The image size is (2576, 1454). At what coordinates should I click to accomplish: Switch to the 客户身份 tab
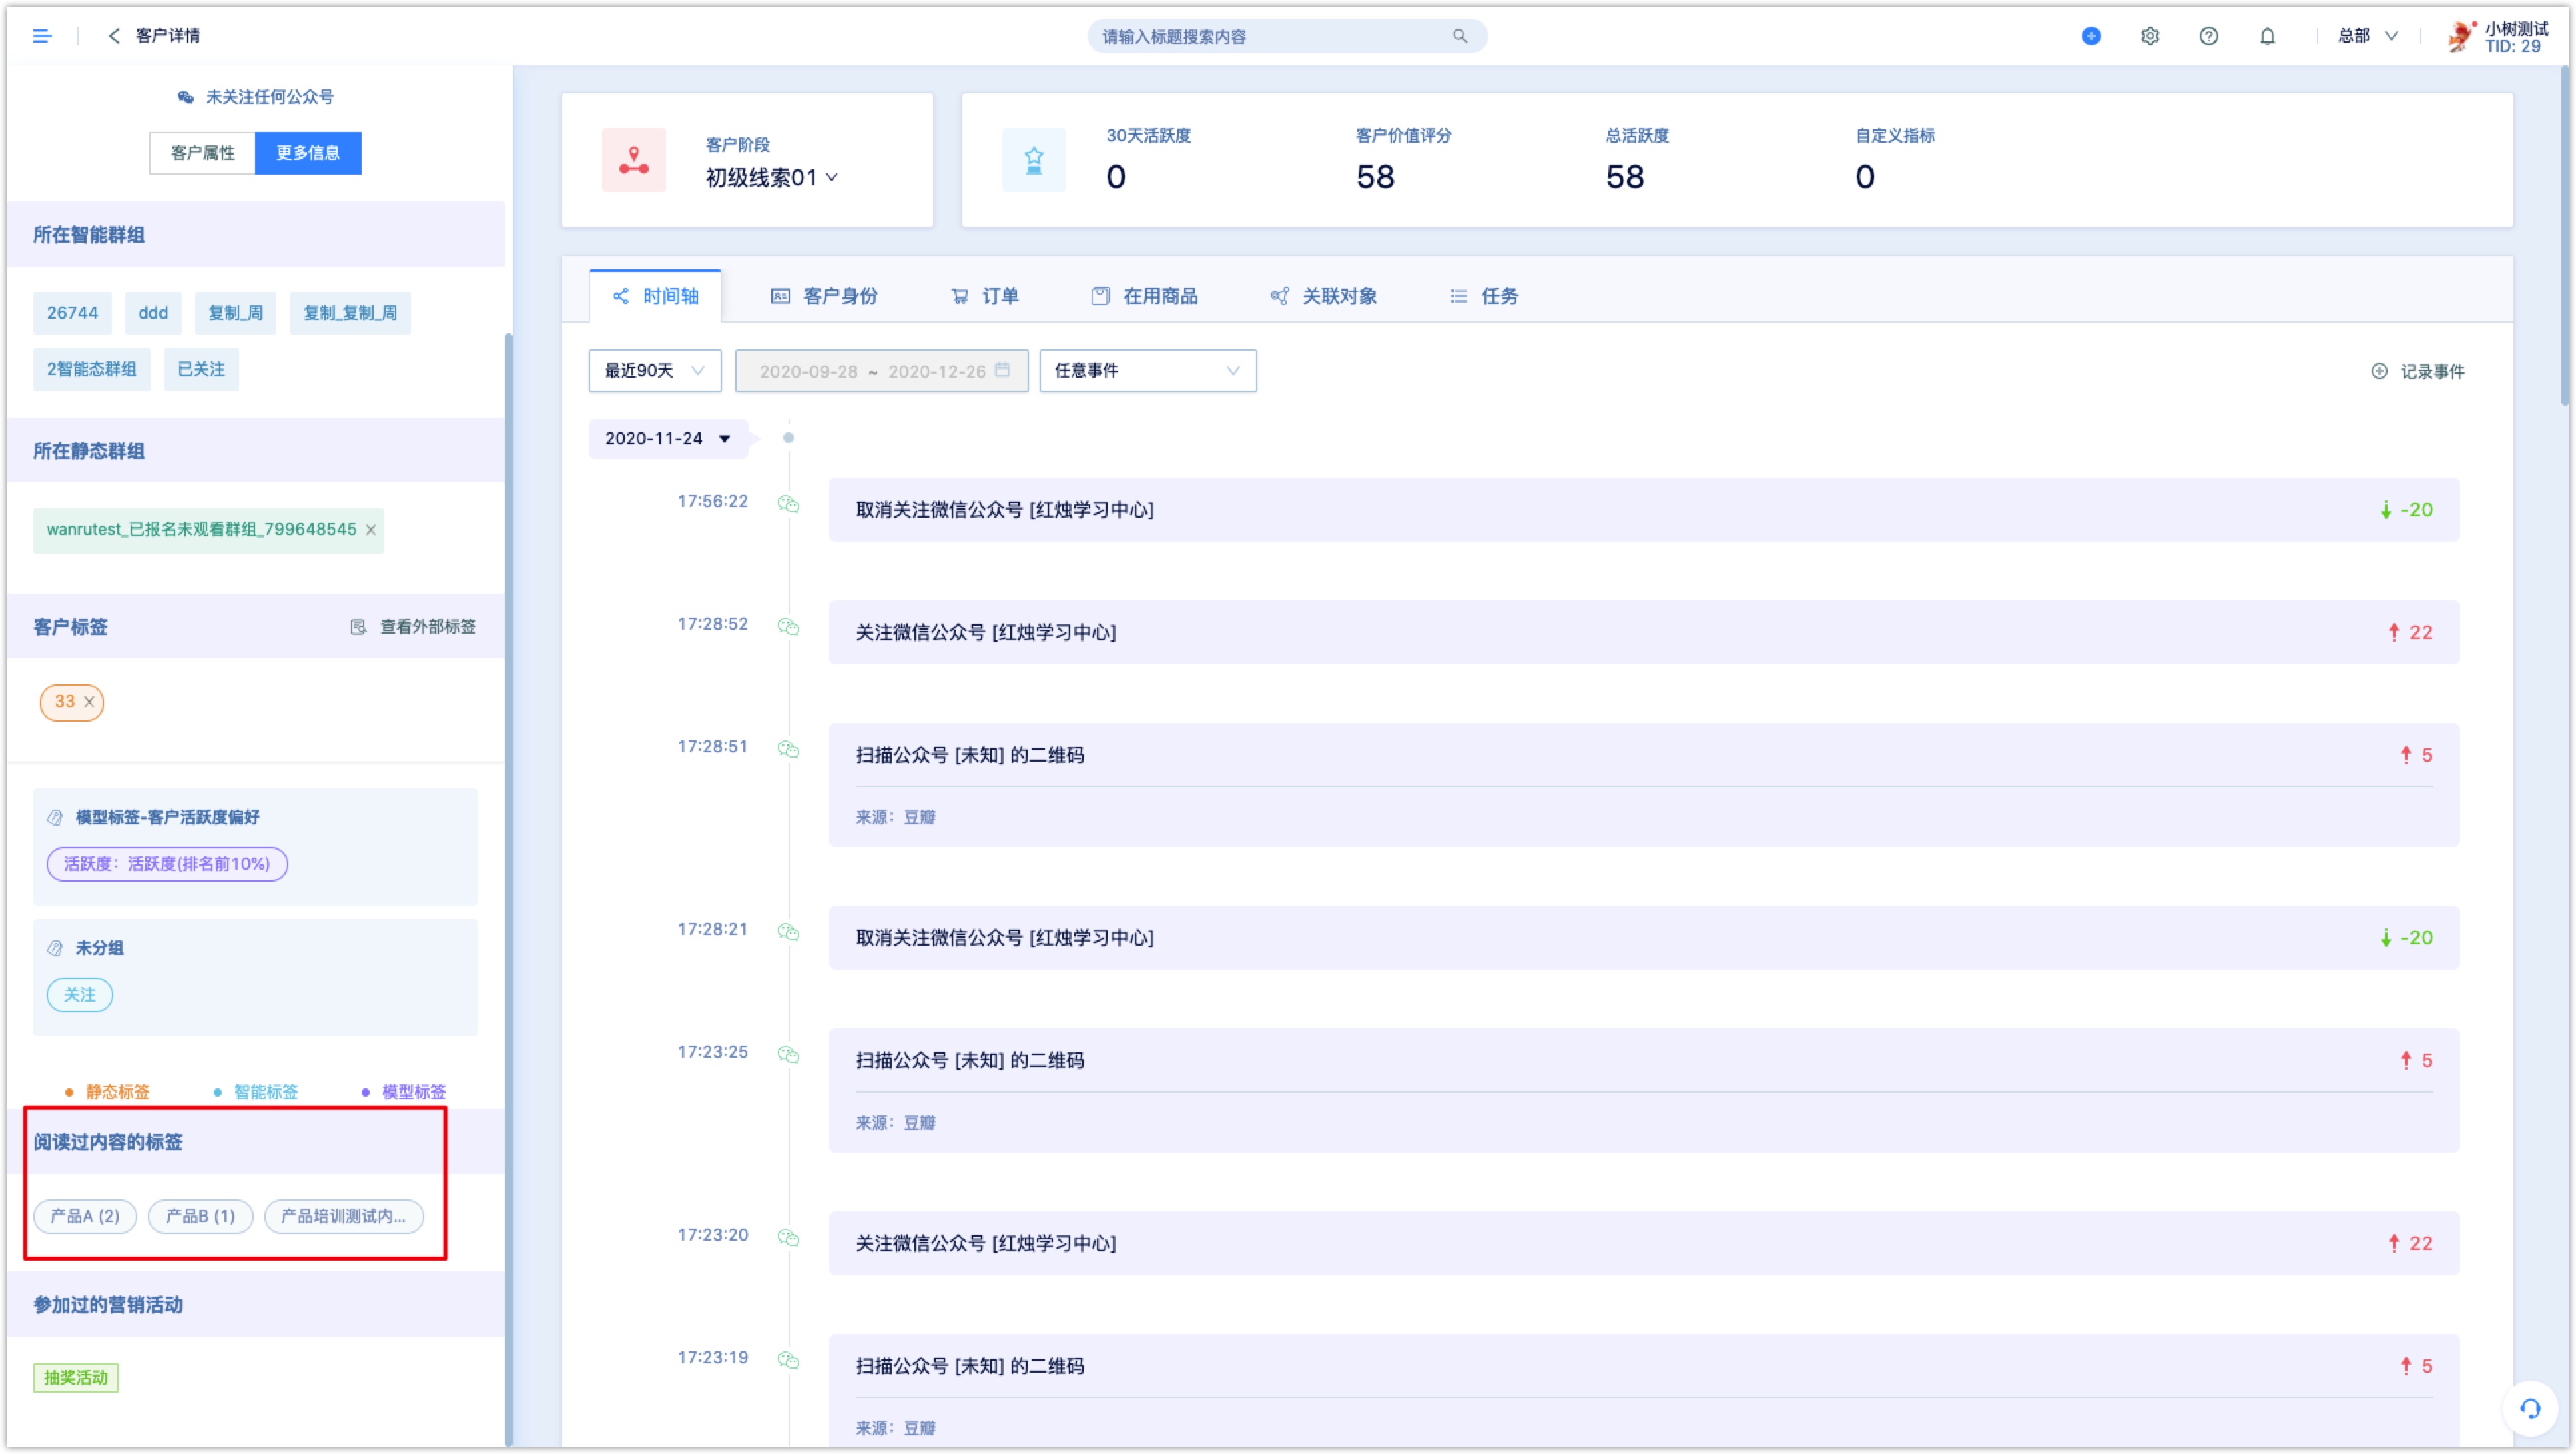tap(824, 297)
